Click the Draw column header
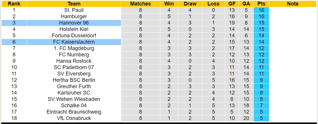 pyautogui.click(x=190, y=4)
